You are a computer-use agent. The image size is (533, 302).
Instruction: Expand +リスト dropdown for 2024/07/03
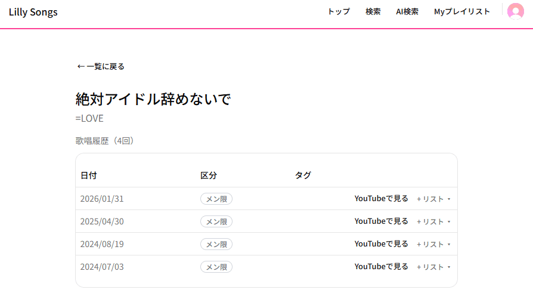[x=433, y=267]
